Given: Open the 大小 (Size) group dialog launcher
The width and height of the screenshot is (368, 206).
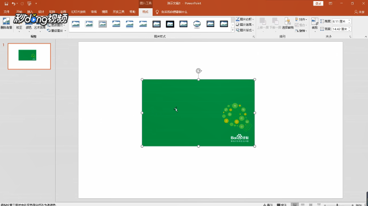Looking at the screenshot, I should (x=350, y=37).
